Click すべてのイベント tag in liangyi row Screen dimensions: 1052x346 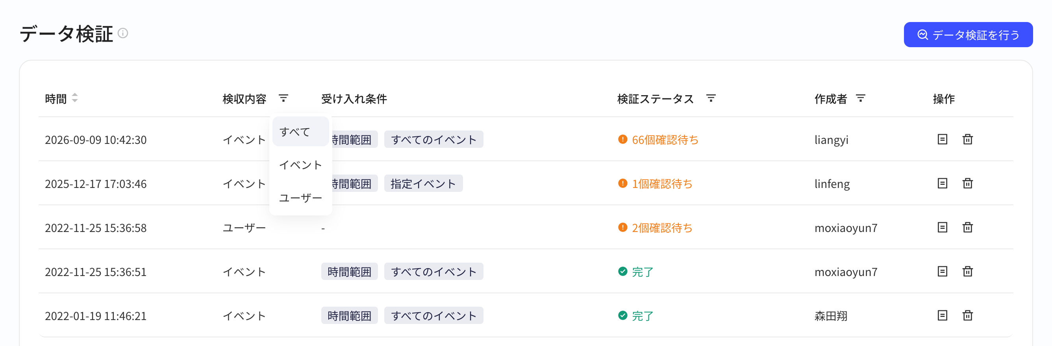pos(434,140)
